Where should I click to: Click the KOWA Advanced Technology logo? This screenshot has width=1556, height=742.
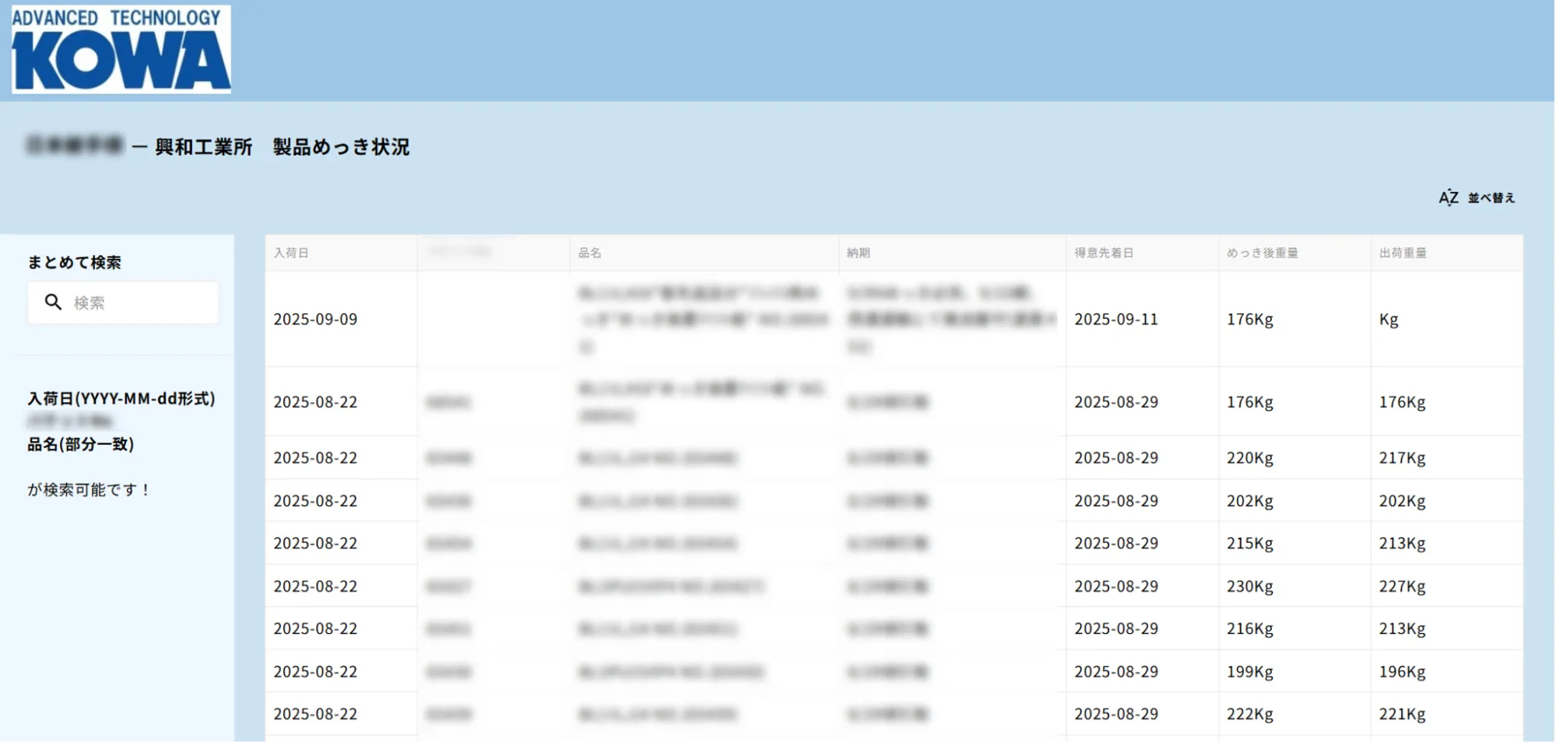(x=121, y=49)
